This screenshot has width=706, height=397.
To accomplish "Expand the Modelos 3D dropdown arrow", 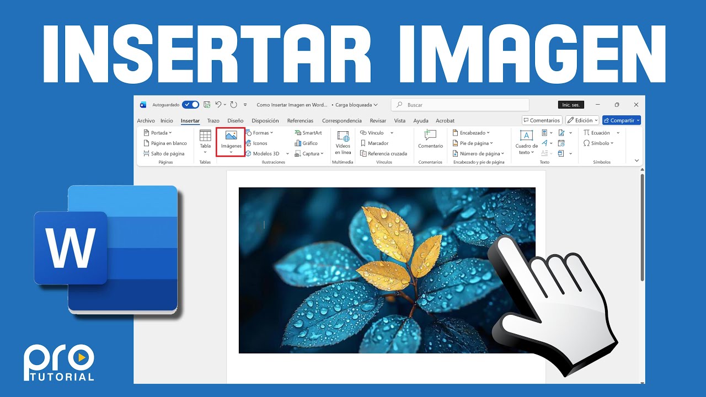I will tap(288, 154).
